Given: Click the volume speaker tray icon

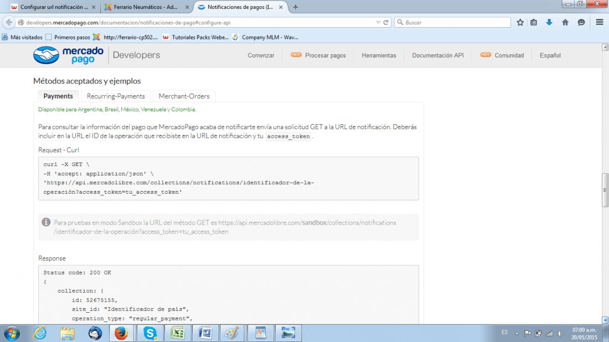Looking at the screenshot, I should 560,333.
